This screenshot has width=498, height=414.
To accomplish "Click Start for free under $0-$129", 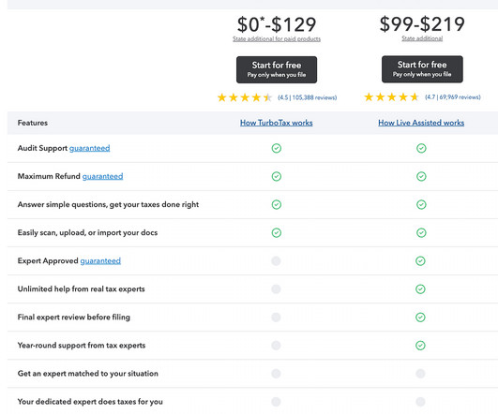I will [x=277, y=70].
